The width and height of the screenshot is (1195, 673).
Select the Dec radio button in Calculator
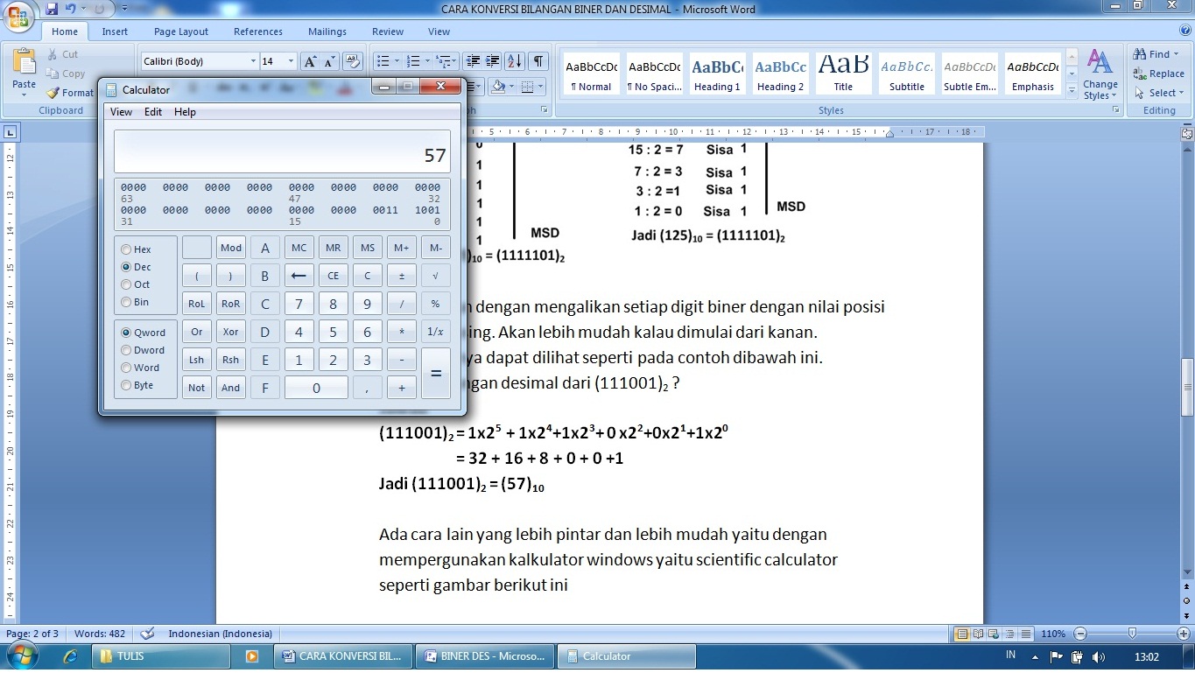click(126, 267)
